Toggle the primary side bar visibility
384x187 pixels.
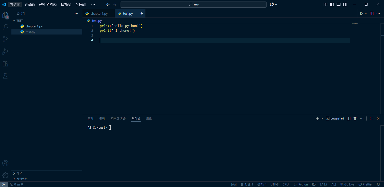tap(332, 5)
